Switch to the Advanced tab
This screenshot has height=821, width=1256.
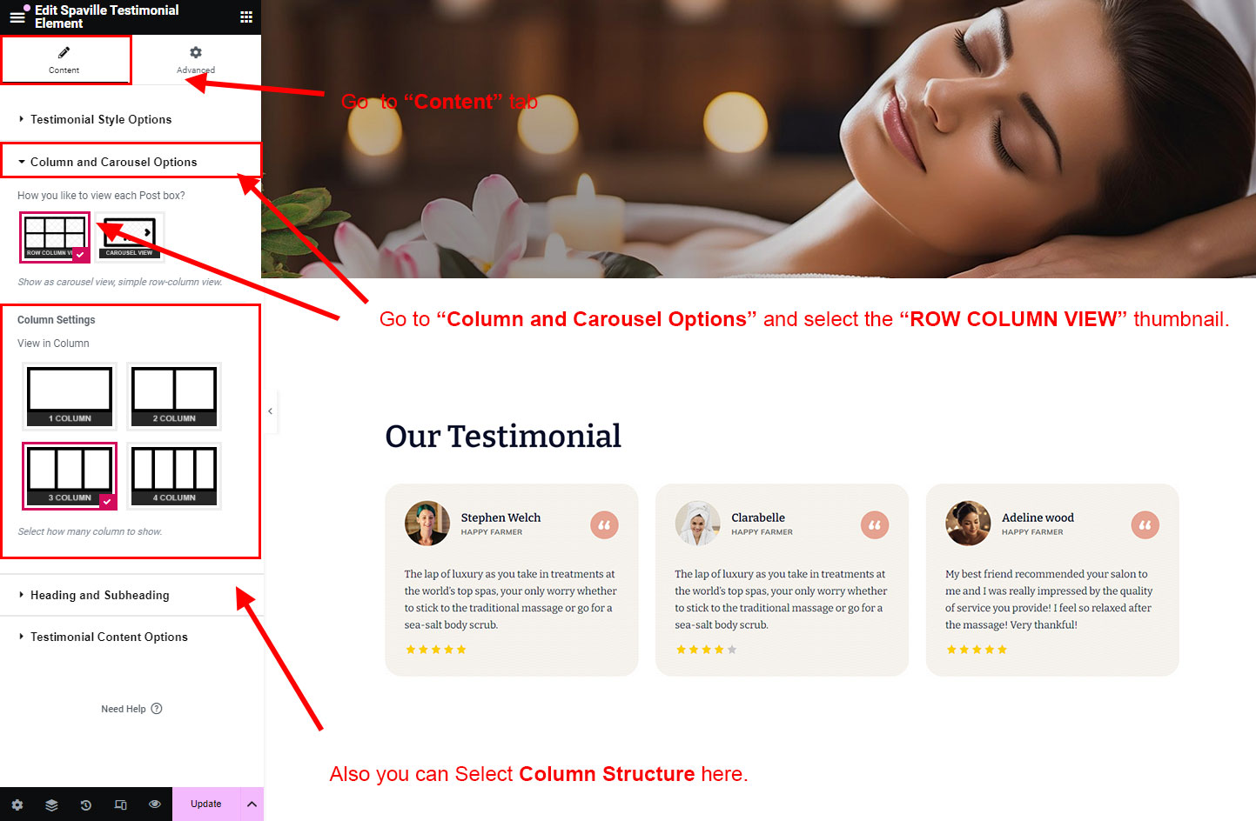click(196, 60)
